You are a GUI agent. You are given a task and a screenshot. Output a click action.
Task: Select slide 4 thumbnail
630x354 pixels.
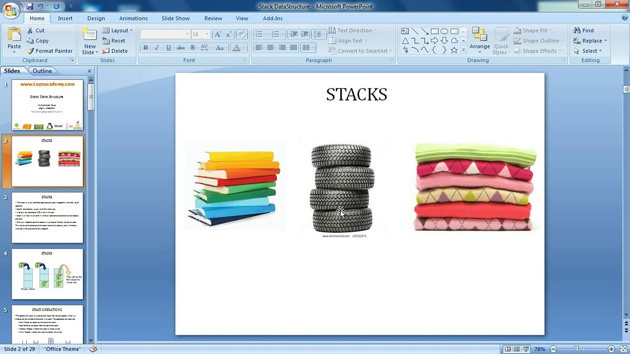click(x=47, y=274)
